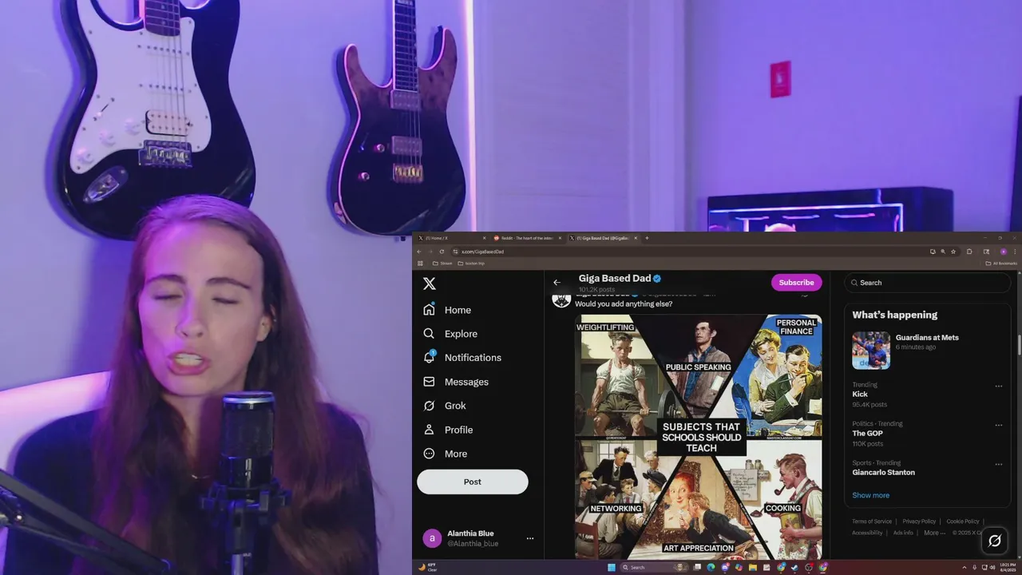Open the options dots beside The GOP trend
Screen dimensions: 1022x575
998,426
